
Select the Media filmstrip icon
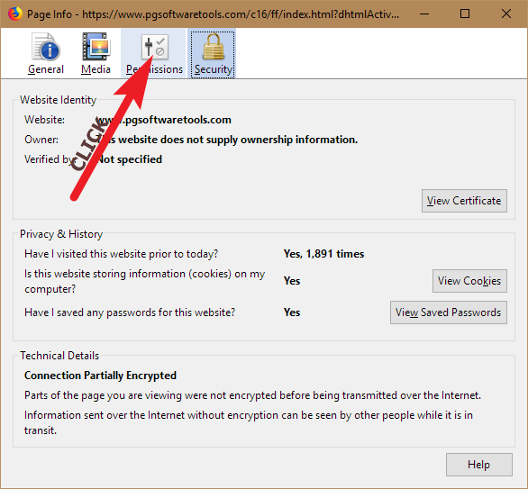click(96, 47)
